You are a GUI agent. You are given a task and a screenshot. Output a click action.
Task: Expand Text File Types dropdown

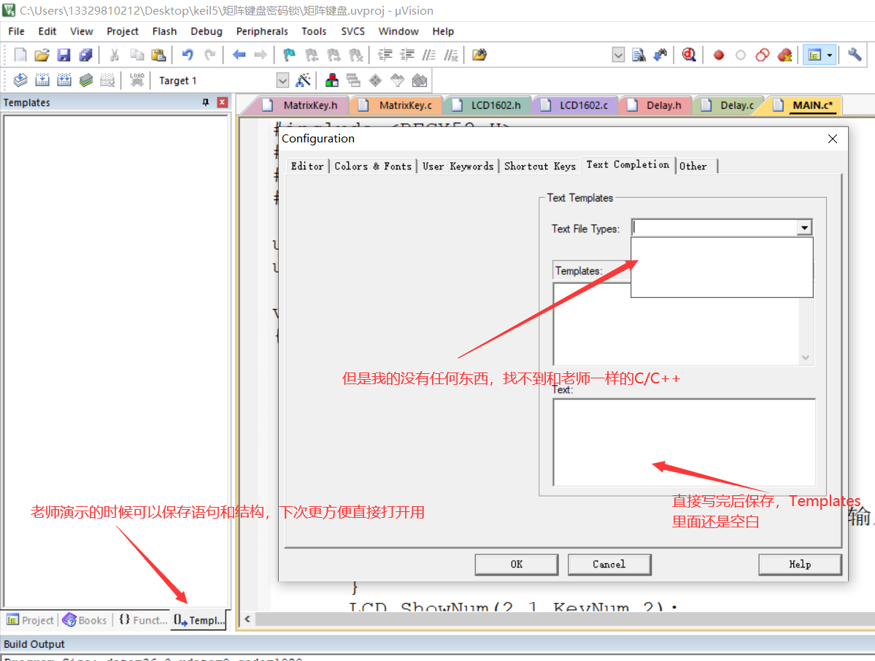tap(804, 228)
